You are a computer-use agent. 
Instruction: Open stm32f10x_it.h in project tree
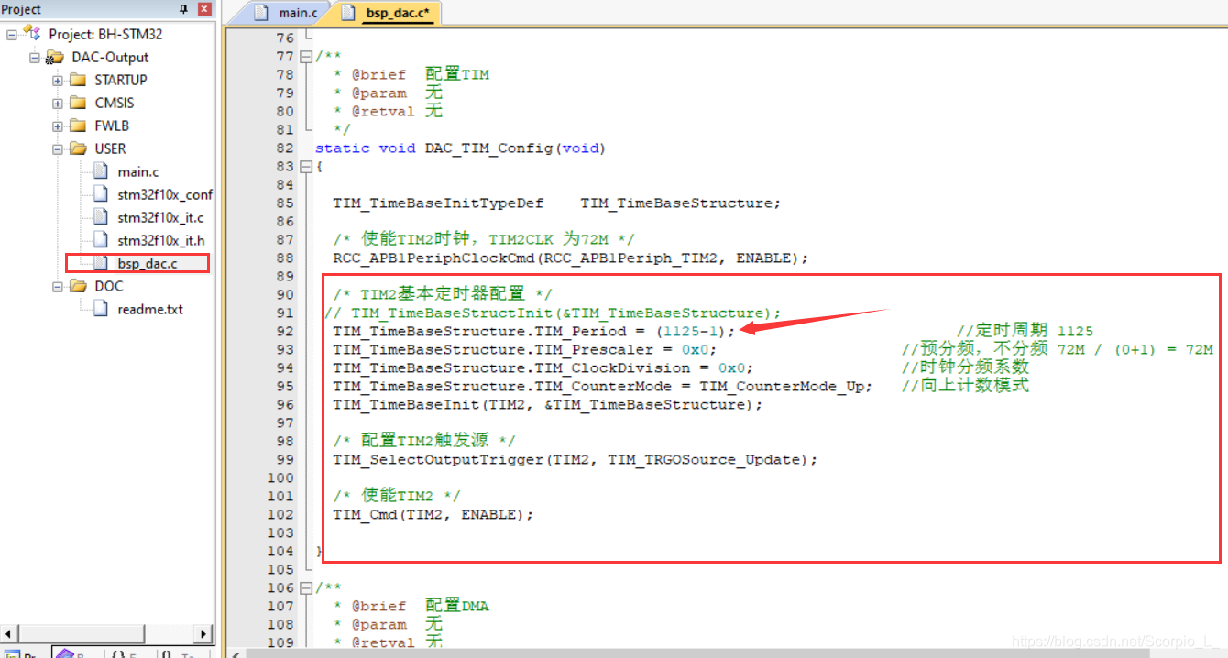point(160,240)
